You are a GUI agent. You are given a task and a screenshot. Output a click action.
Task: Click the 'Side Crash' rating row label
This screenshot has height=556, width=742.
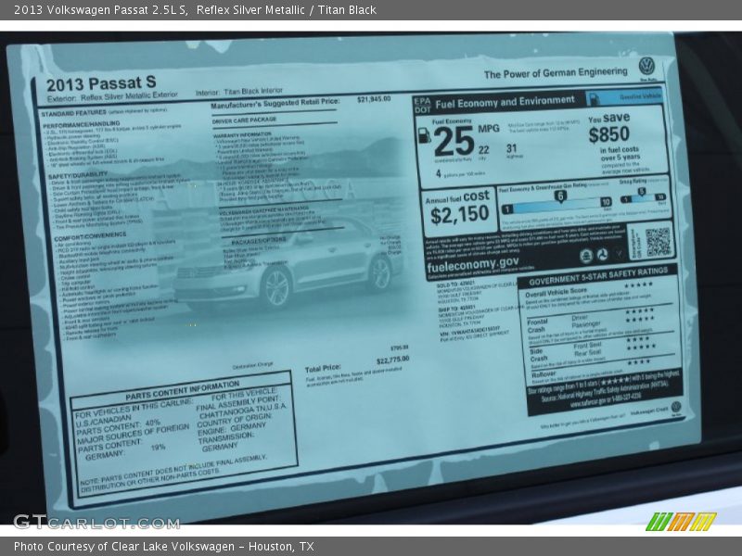click(538, 355)
